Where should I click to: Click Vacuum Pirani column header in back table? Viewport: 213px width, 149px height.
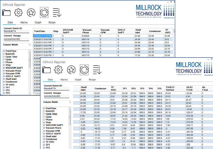click(90, 31)
